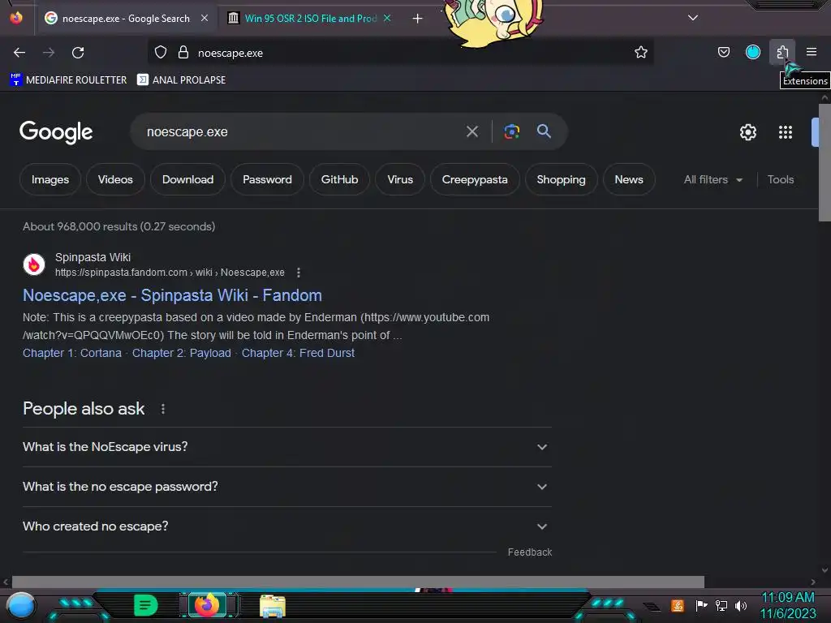Select the GitHub filter chip
Screen dimensions: 831x623
339,179
